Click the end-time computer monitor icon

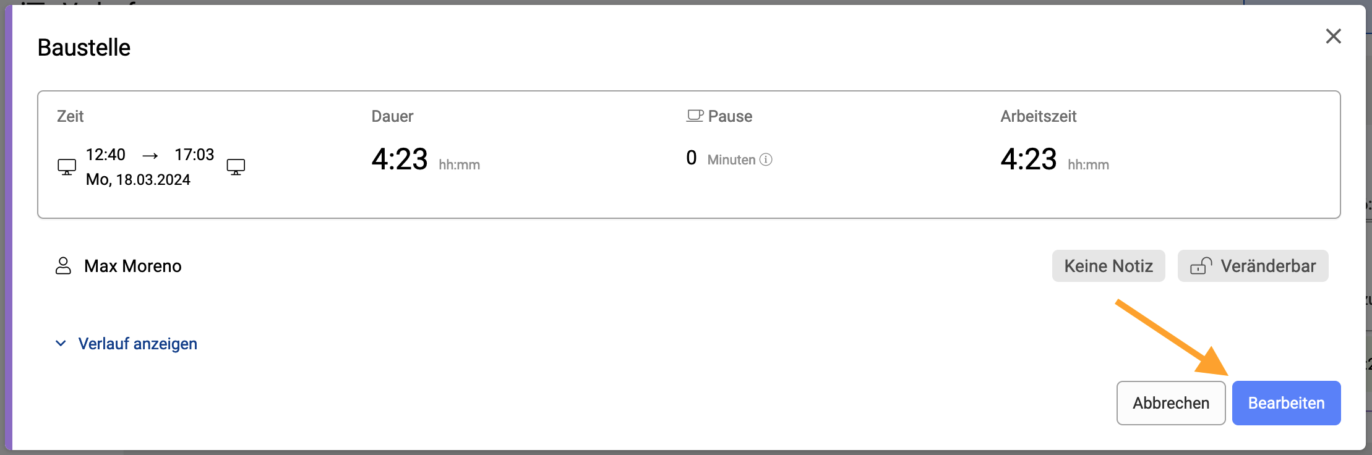coord(236,167)
